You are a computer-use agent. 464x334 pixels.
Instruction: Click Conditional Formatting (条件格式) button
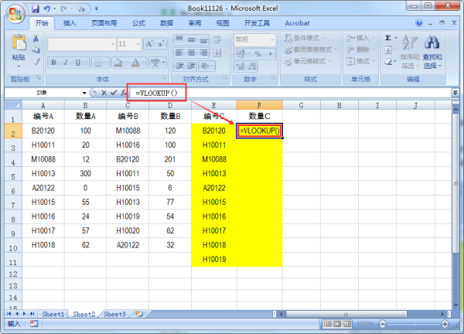(x=306, y=38)
